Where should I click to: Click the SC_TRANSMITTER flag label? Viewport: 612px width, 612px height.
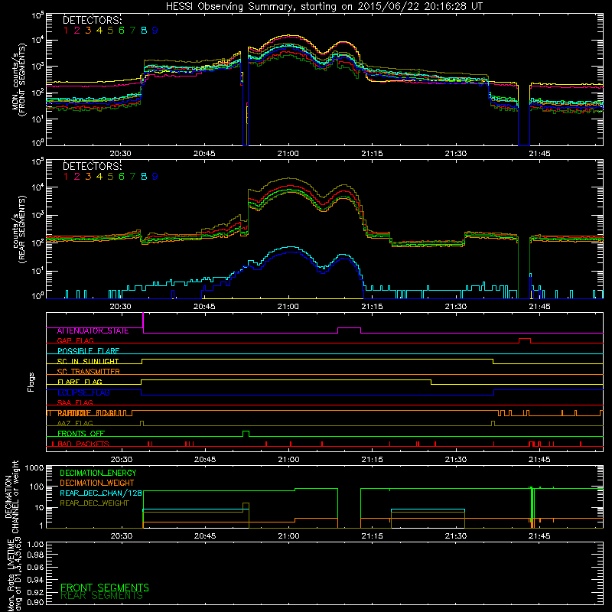88,372
